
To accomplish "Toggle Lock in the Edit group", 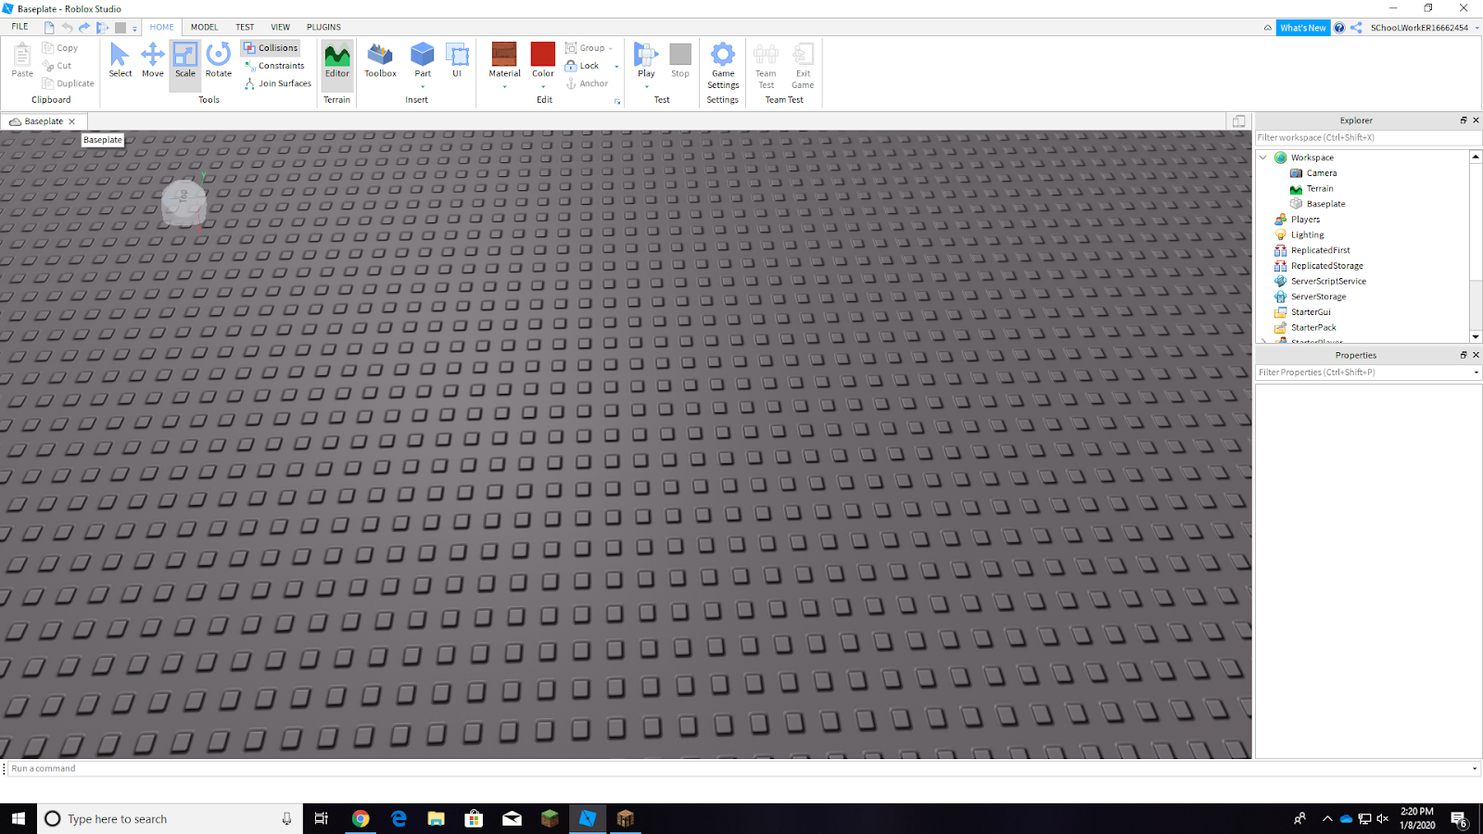I will 582,66.
